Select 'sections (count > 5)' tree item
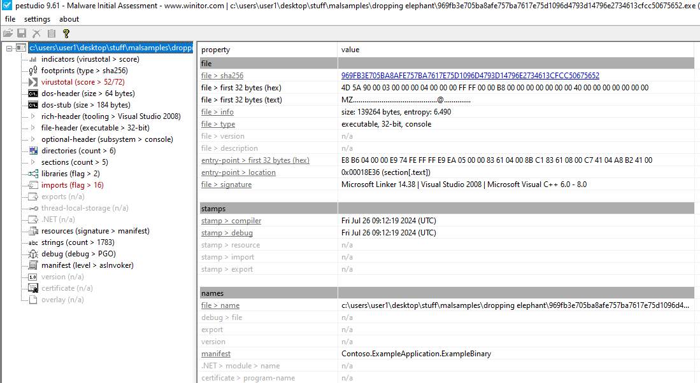 pos(75,162)
